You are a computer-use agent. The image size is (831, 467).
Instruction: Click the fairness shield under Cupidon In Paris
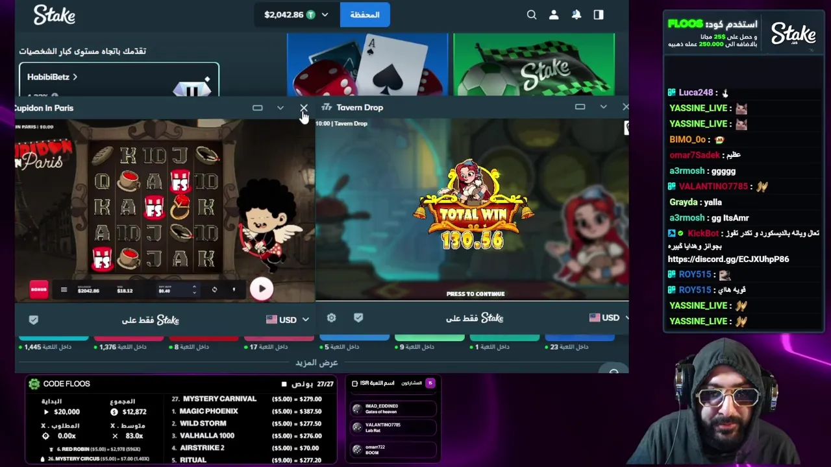click(34, 319)
